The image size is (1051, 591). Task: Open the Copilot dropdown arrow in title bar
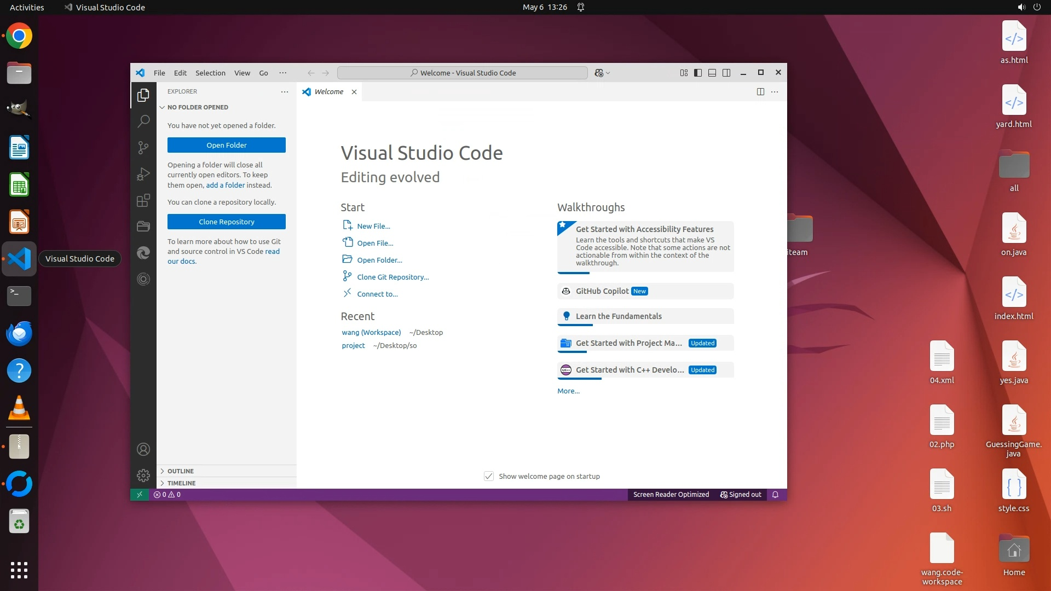coord(608,73)
